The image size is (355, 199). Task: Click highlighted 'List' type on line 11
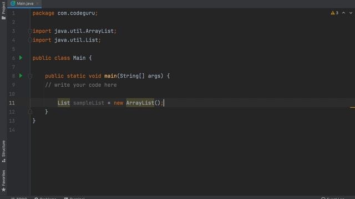point(64,103)
